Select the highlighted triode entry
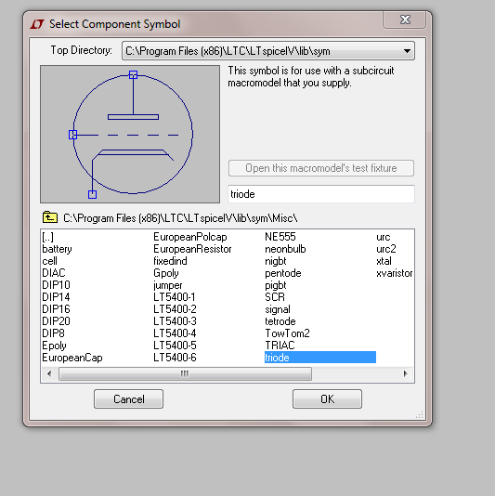 point(320,358)
